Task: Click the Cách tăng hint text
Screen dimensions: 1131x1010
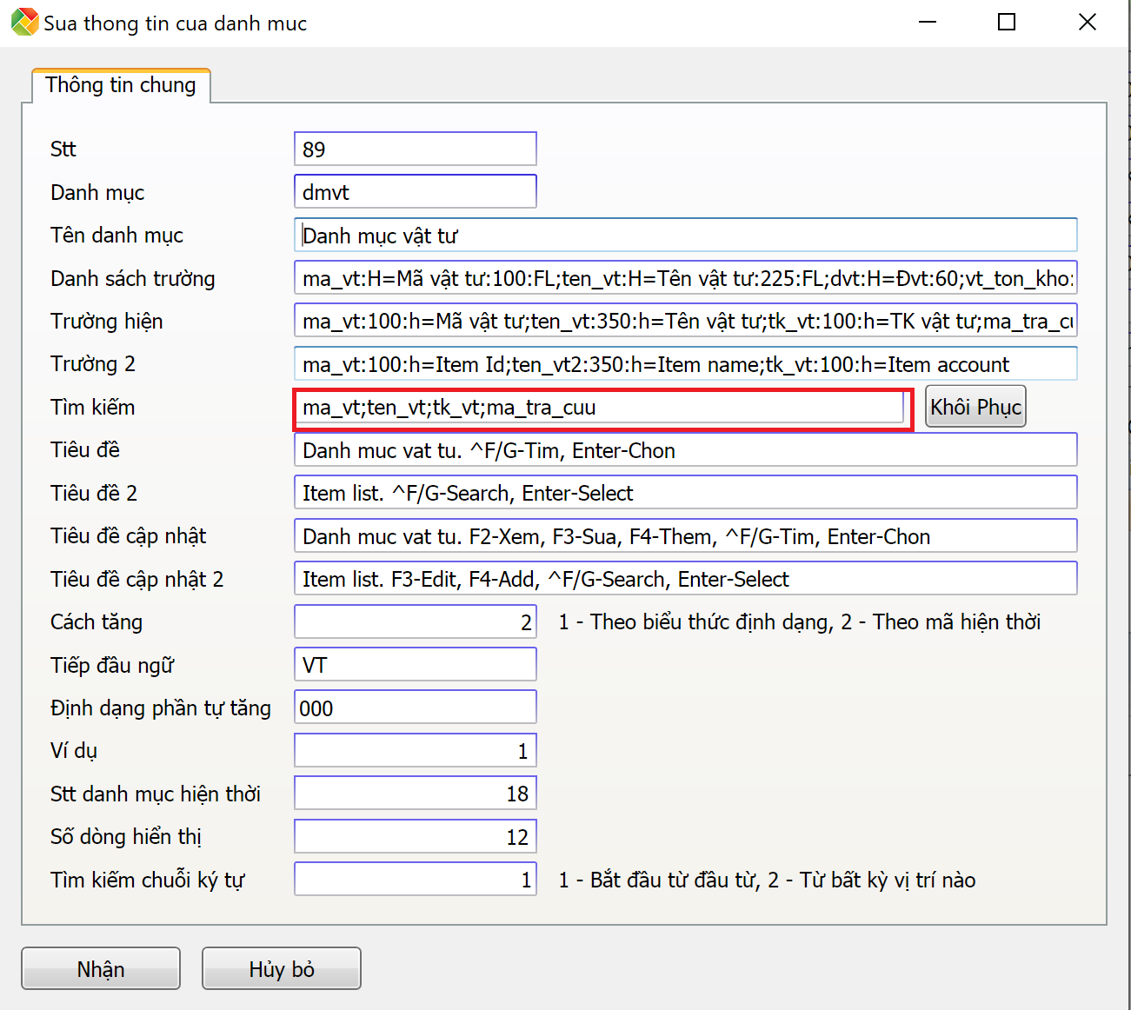Action: click(x=800, y=622)
